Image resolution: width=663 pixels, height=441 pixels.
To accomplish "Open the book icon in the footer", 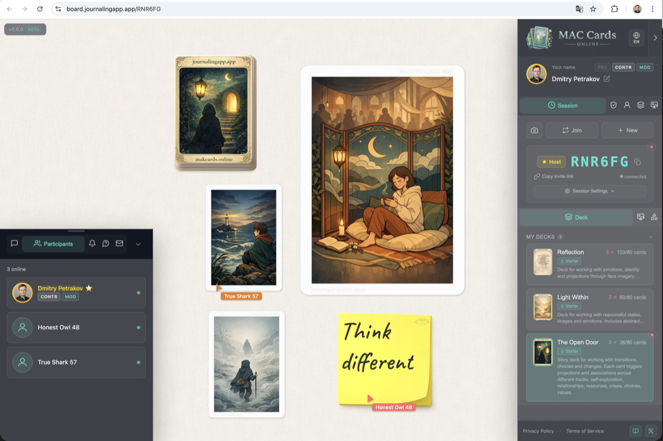I will (x=636, y=431).
